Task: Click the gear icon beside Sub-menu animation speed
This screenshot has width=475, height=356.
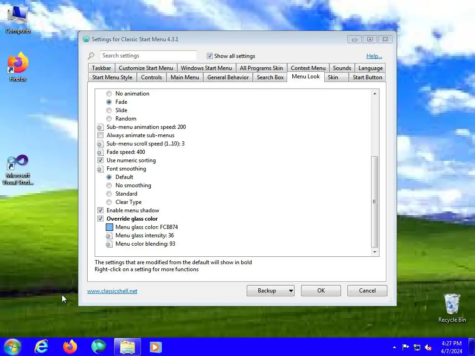Action: click(x=100, y=127)
